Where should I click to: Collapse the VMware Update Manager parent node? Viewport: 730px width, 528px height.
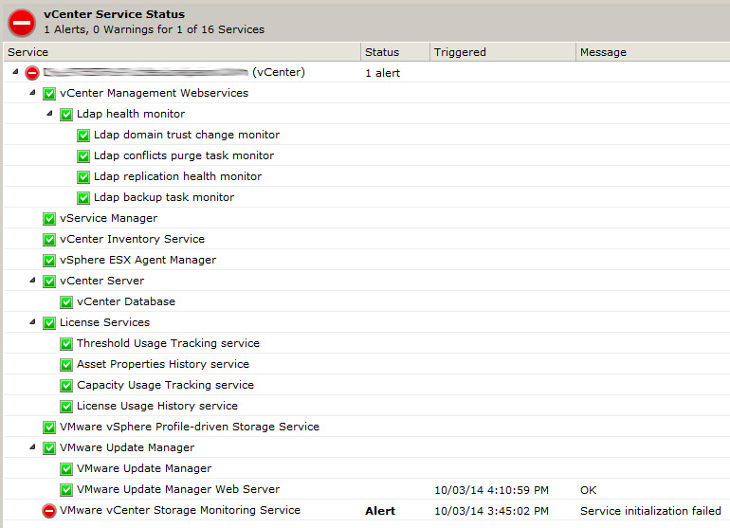(x=32, y=447)
